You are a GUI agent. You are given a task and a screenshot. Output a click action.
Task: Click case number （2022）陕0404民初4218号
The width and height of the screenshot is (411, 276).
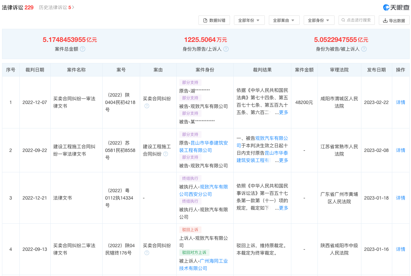[x=120, y=102]
